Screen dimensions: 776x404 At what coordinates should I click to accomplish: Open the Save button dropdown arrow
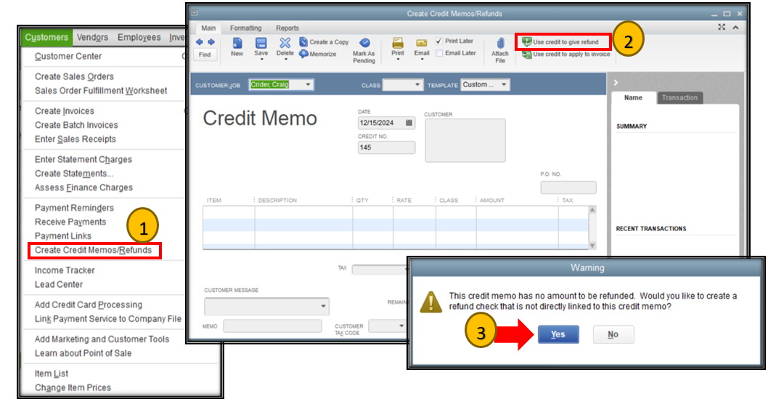pos(261,60)
